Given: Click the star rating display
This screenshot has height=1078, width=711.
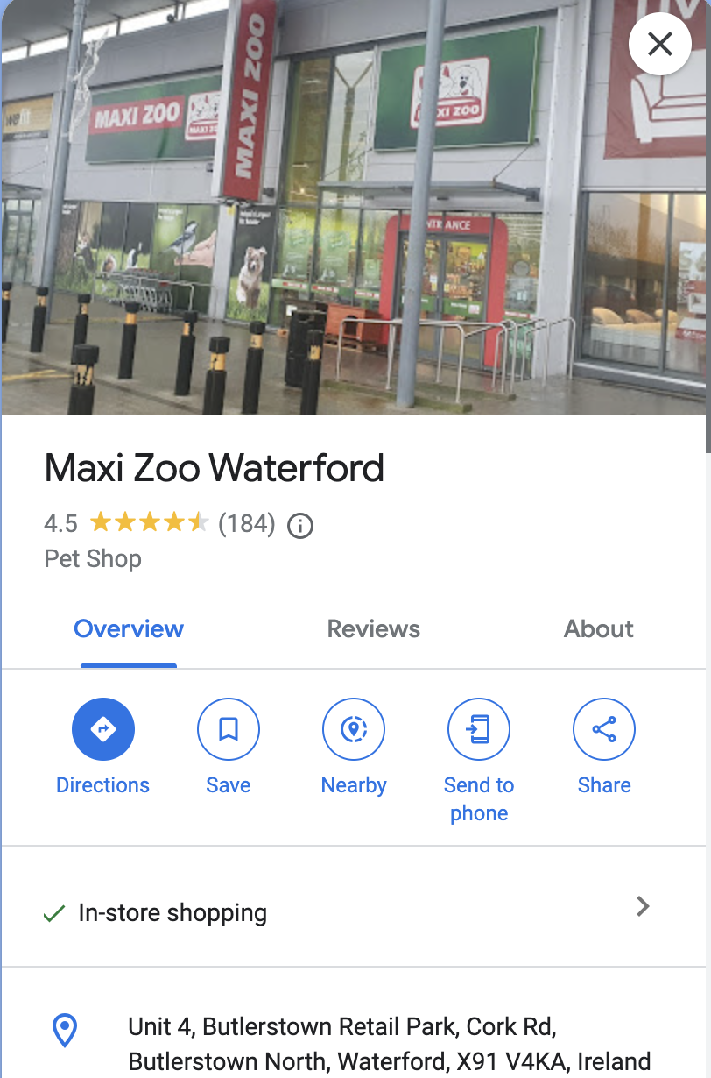Looking at the screenshot, I should (150, 524).
